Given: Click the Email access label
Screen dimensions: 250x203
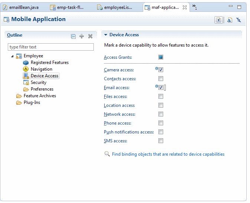Looking at the screenshot, I should pos(116,88).
